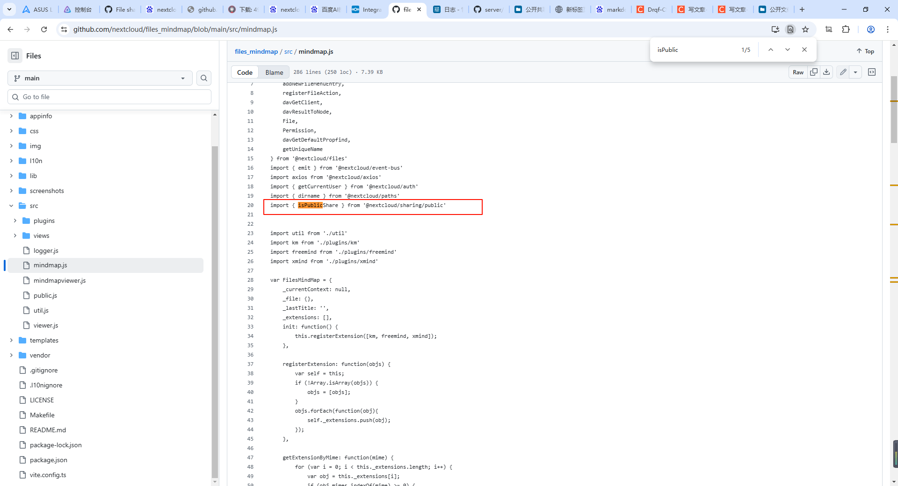Switch to the Code view tab
Viewport: 898px width, 486px height.
click(245, 72)
